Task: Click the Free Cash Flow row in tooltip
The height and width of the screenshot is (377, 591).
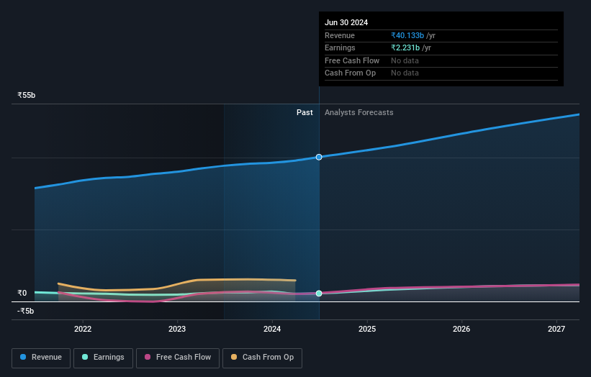Action: pos(441,60)
